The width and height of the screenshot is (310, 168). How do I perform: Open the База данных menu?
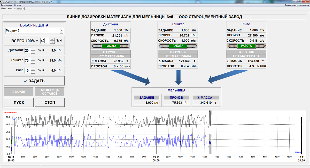6,5
